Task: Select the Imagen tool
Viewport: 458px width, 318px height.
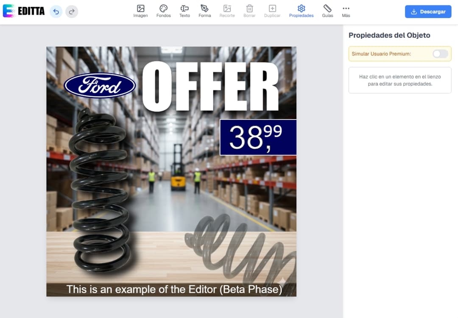Action: (140, 11)
